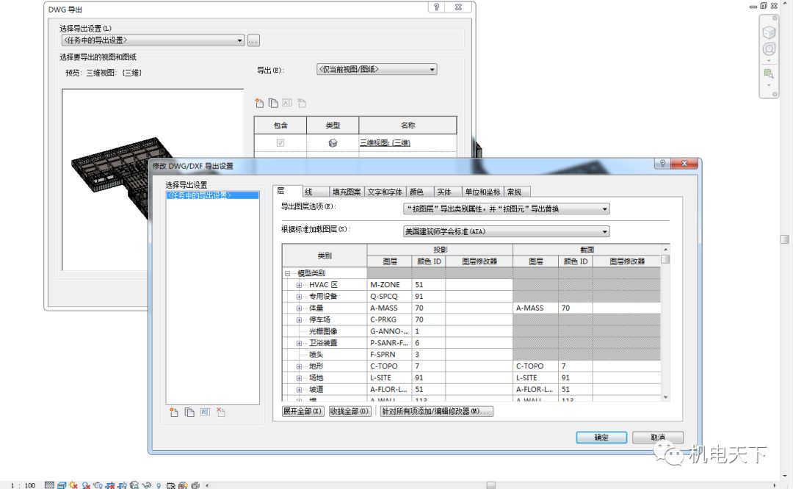Expand the 场地 category
This screenshot has height=489, width=793.
tap(299, 378)
